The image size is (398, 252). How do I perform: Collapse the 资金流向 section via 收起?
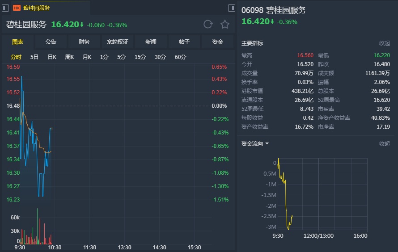384,144
